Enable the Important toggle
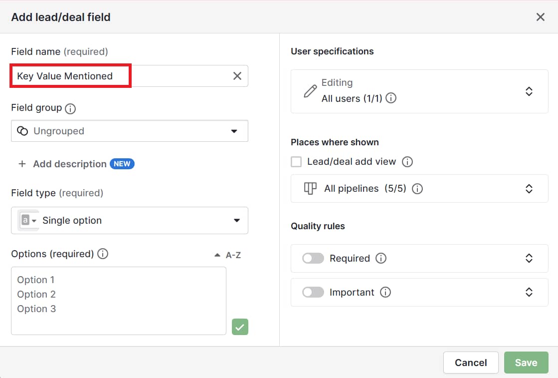The image size is (558, 378). point(313,292)
